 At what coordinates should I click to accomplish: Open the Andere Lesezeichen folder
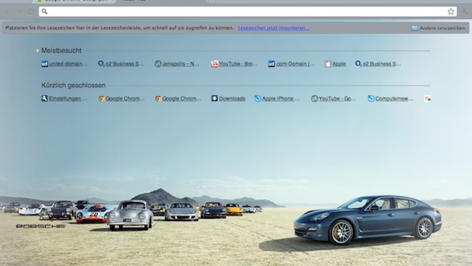point(439,28)
